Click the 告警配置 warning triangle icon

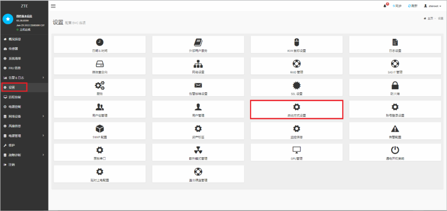click(395, 129)
